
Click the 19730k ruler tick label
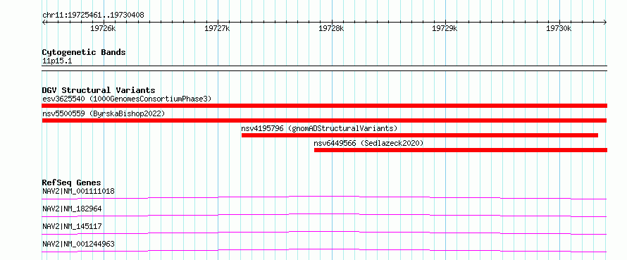[x=559, y=28]
